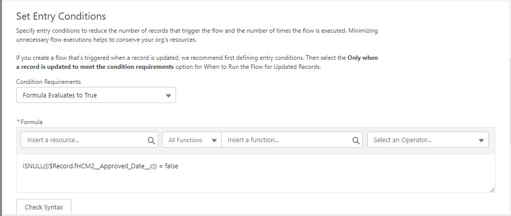Click the bold Only when a record text
Screen dimensions: 511x216
[x=362, y=58]
